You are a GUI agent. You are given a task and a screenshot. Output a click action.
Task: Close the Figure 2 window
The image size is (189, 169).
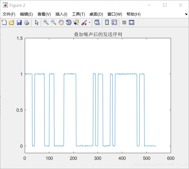(x=181, y=5)
